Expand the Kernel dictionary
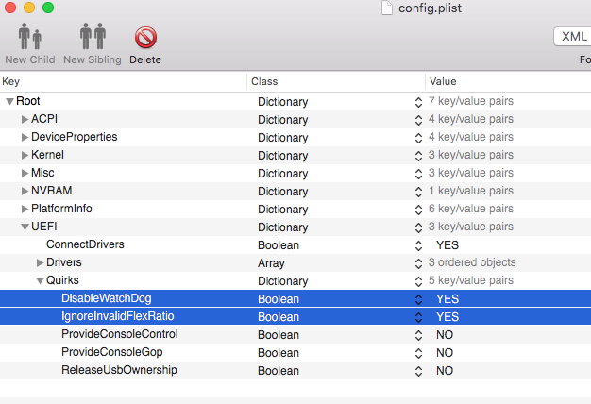Viewport: 591px width, 404px height. [x=25, y=155]
